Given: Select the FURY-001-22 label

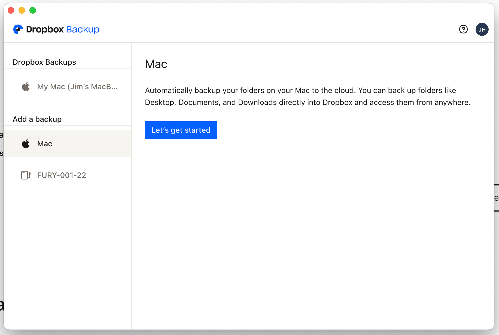Looking at the screenshot, I should click(62, 175).
